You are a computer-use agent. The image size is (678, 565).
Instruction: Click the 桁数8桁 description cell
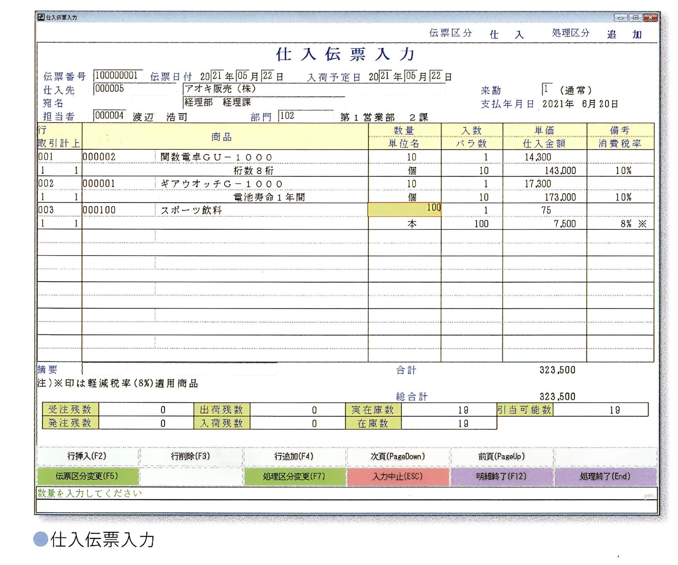(225, 170)
